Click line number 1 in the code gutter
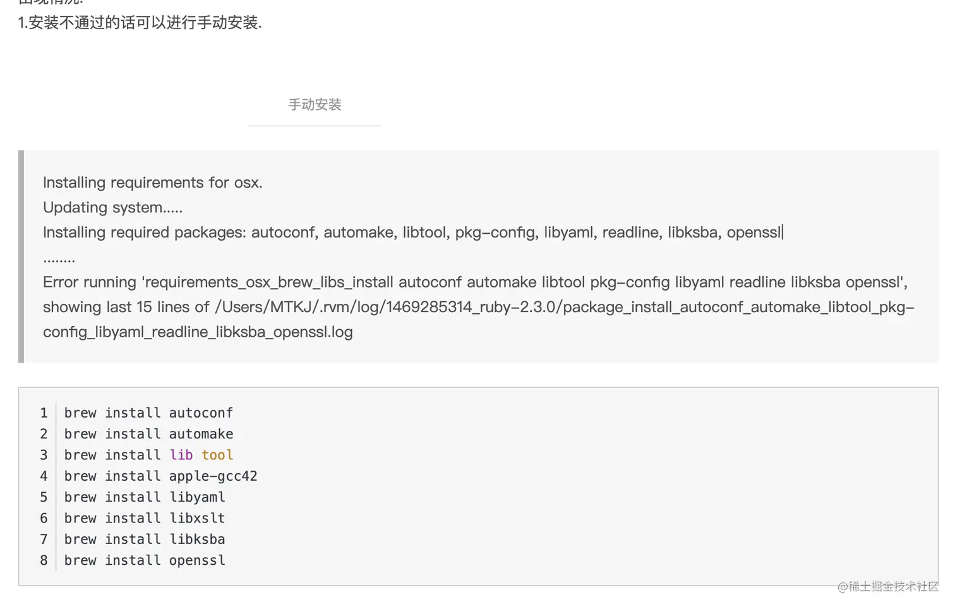 click(x=44, y=413)
